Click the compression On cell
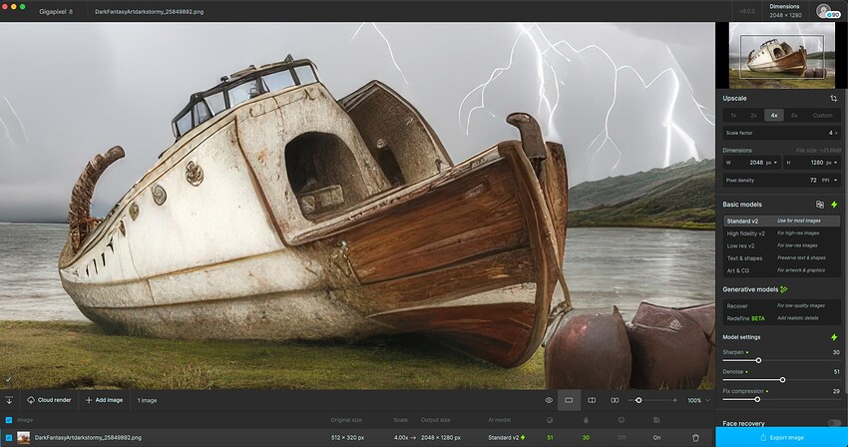Image resolution: width=848 pixels, height=447 pixels. pyautogui.click(x=656, y=437)
